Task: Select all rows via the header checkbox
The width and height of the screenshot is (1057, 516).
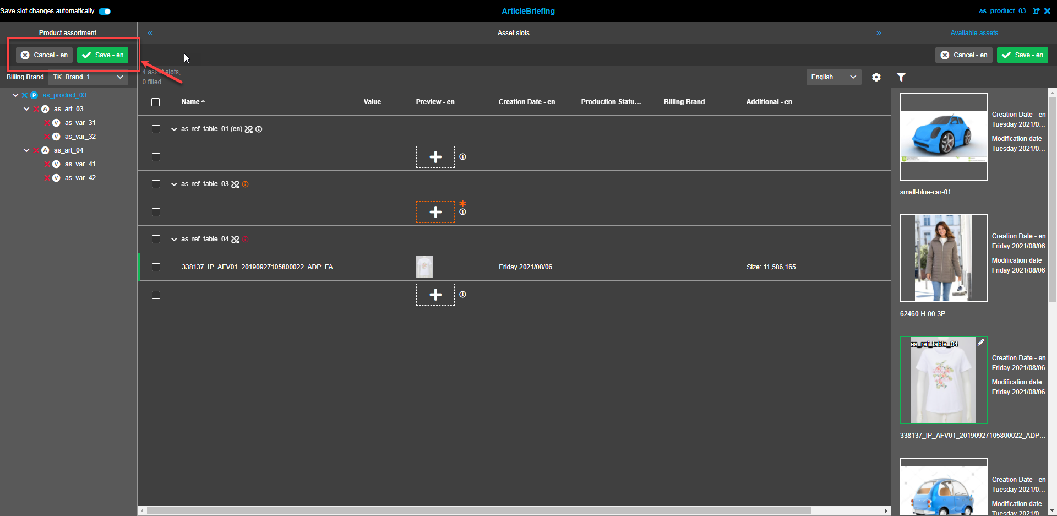Action: pos(155,102)
